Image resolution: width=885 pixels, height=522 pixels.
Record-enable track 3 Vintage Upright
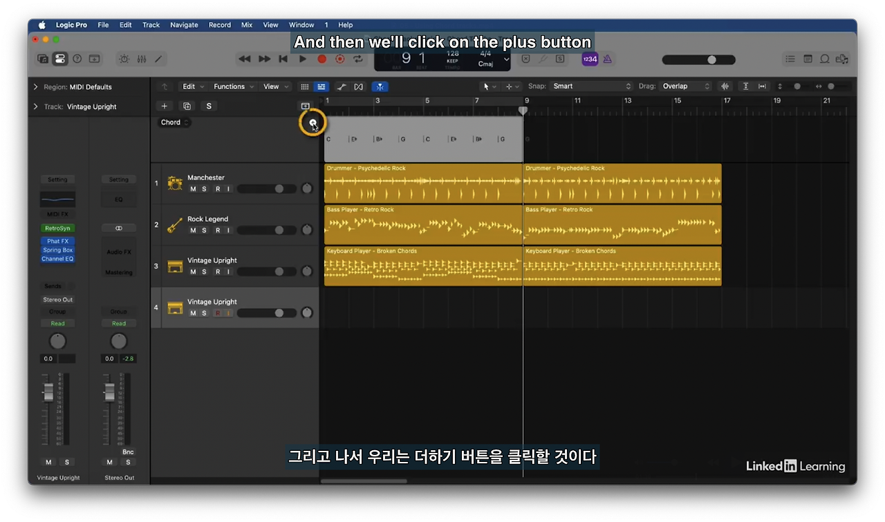(x=217, y=271)
